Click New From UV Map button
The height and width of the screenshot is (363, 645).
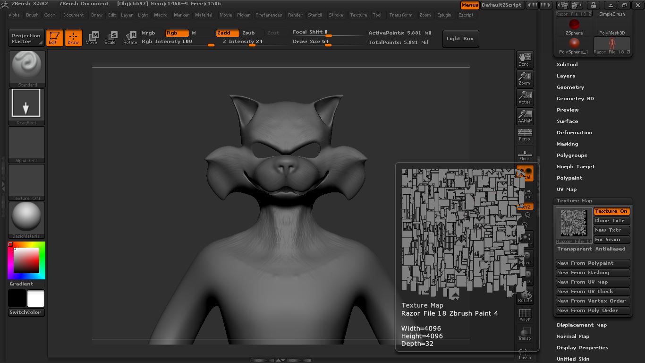pyautogui.click(x=593, y=282)
